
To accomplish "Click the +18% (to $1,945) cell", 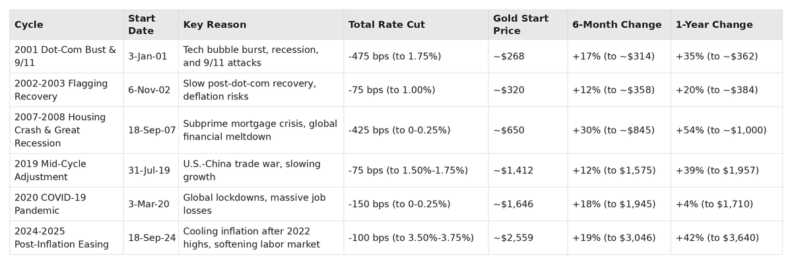I will (x=614, y=204).
